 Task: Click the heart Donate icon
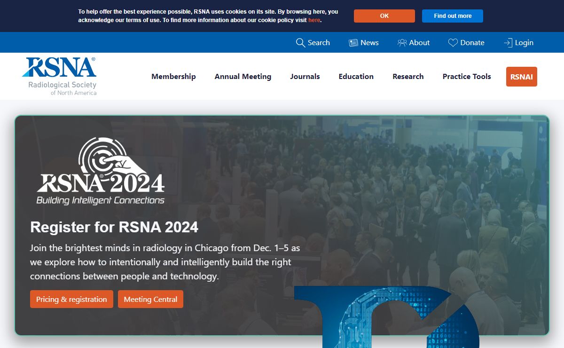tap(453, 43)
